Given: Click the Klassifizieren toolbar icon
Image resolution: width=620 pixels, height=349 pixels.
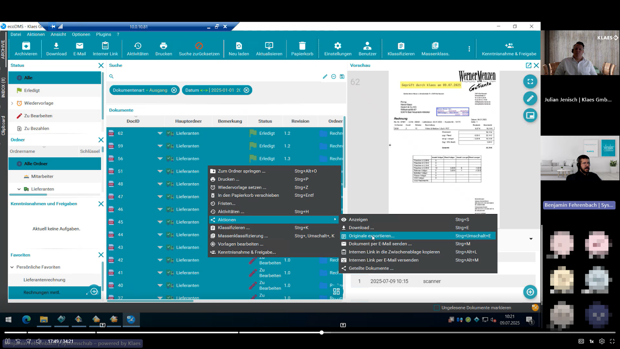Looking at the screenshot, I should click(401, 46).
